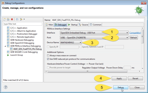Toggle the Specify Network Card IP checkbox
The width and height of the screenshot is (148, 93).
pos(80,47)
